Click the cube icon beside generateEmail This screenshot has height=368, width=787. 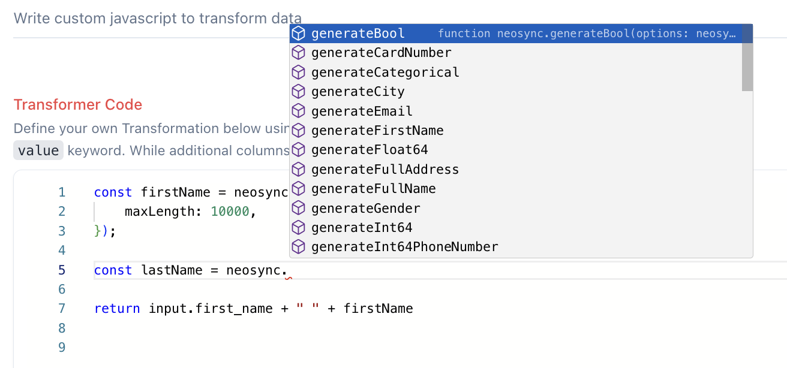point(298,111)
